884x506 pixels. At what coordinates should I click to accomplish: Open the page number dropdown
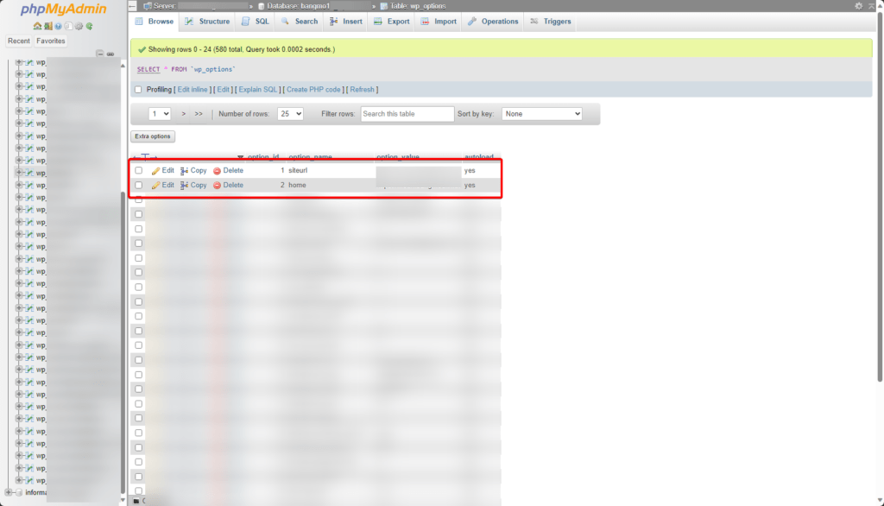160,114
